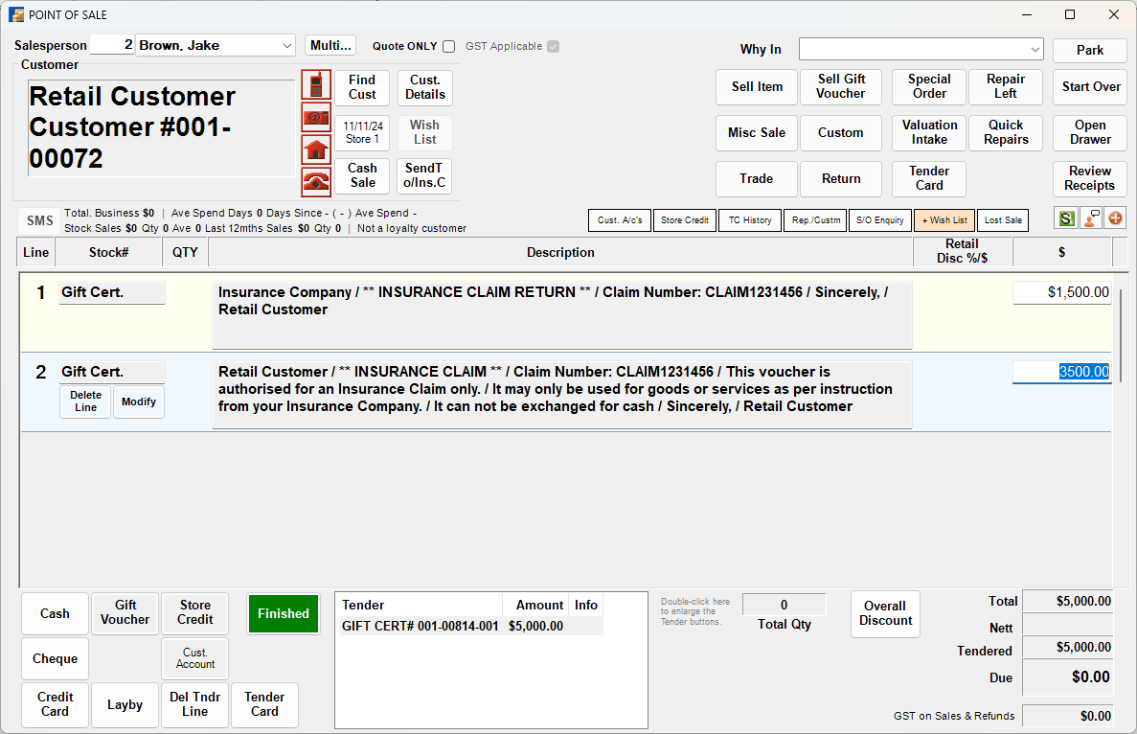Viewport: 1137px width, 734px height.
Task: Click the mobile phone icon beside customer panel
Action: [x=316, y=84]
